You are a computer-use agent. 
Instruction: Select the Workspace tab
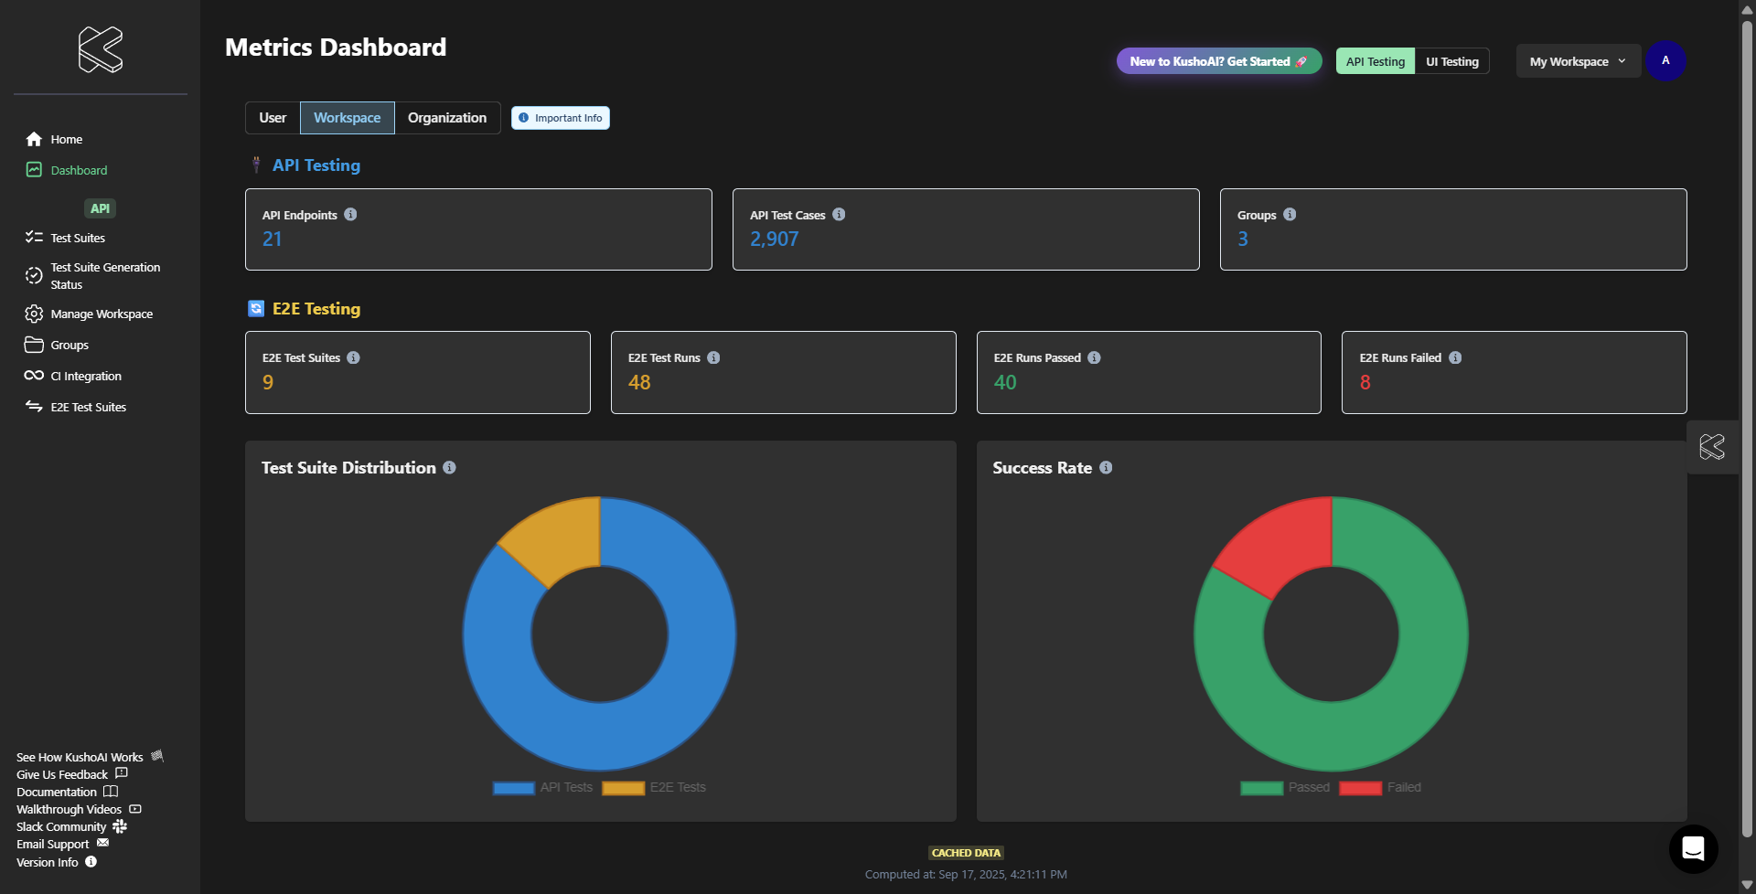[x=348, y=118]
